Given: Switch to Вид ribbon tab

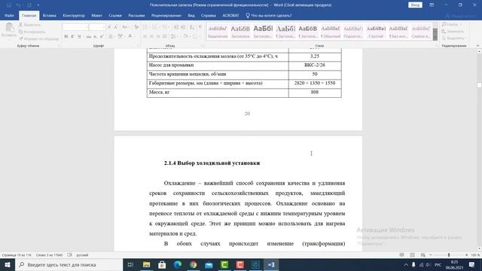Looking at the screenshot, I should click(x=191, y=15).
